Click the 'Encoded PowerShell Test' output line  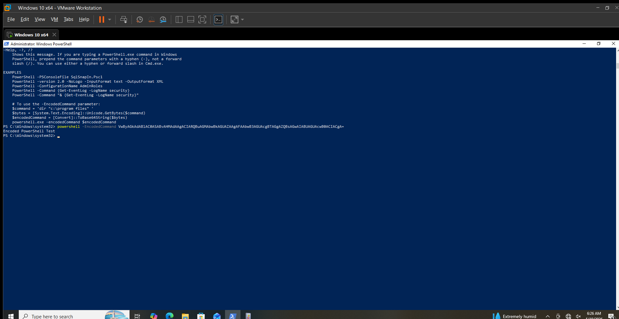(x=29, y=131)
